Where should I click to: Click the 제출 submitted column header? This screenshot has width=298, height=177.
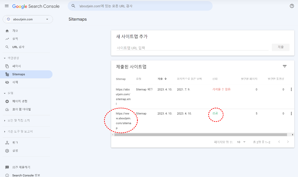tap(160, 79)
